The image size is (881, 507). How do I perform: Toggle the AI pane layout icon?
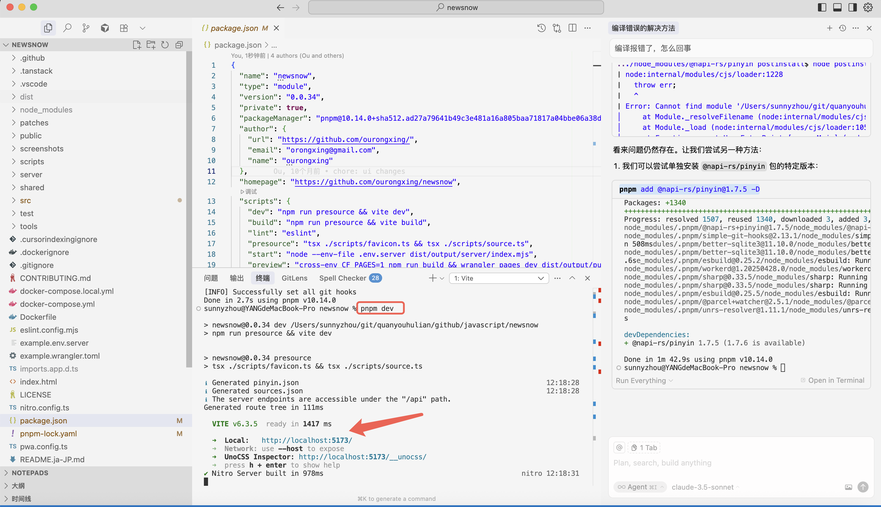pyautogui.click(x=852, y=7)
